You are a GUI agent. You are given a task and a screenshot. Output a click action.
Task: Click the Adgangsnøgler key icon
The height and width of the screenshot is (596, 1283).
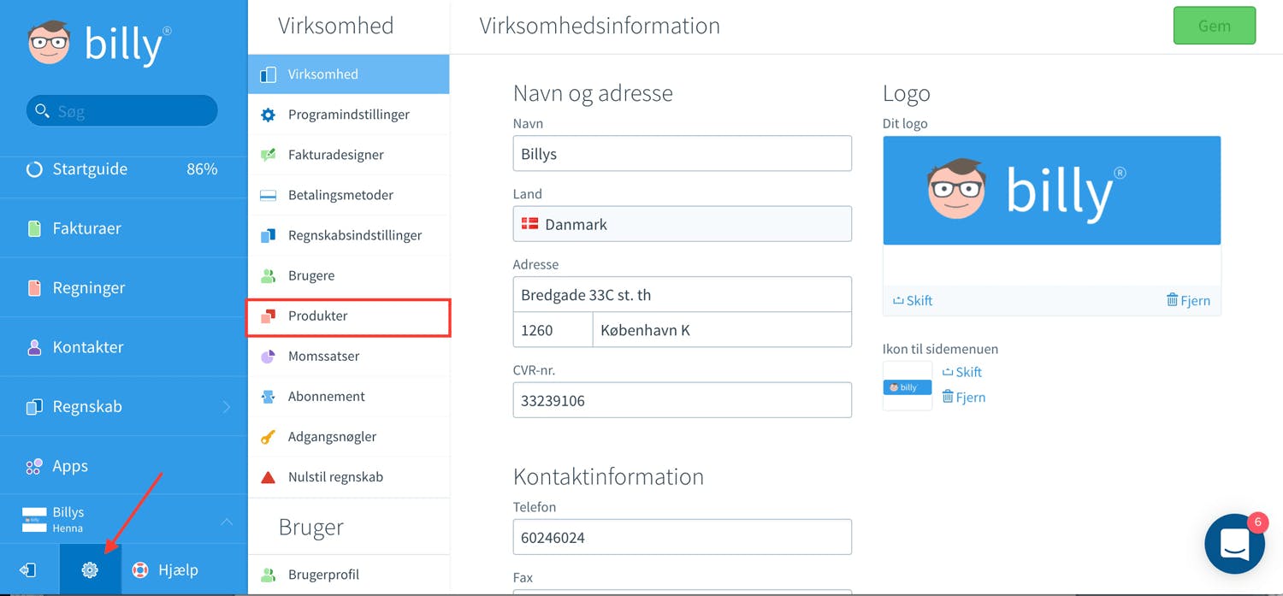pos(268,437)
